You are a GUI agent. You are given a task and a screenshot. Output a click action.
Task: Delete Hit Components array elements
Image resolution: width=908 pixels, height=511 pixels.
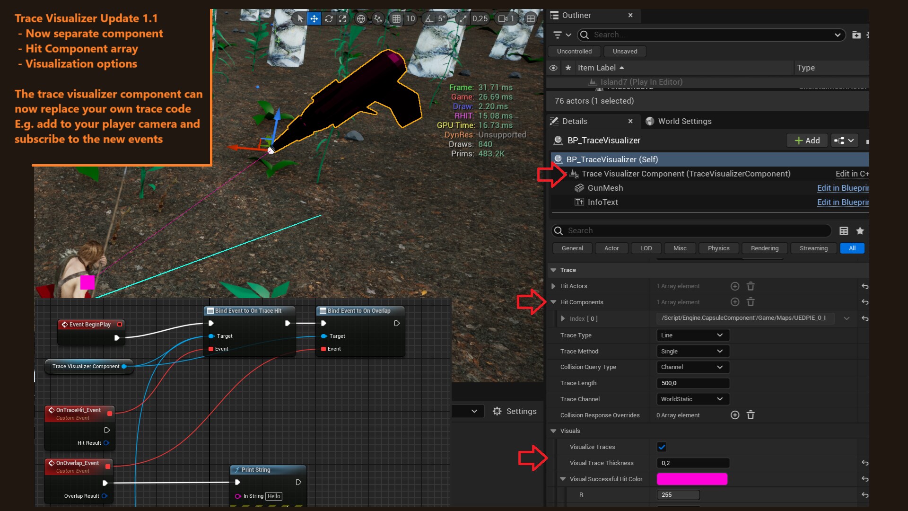pos(751,302)
